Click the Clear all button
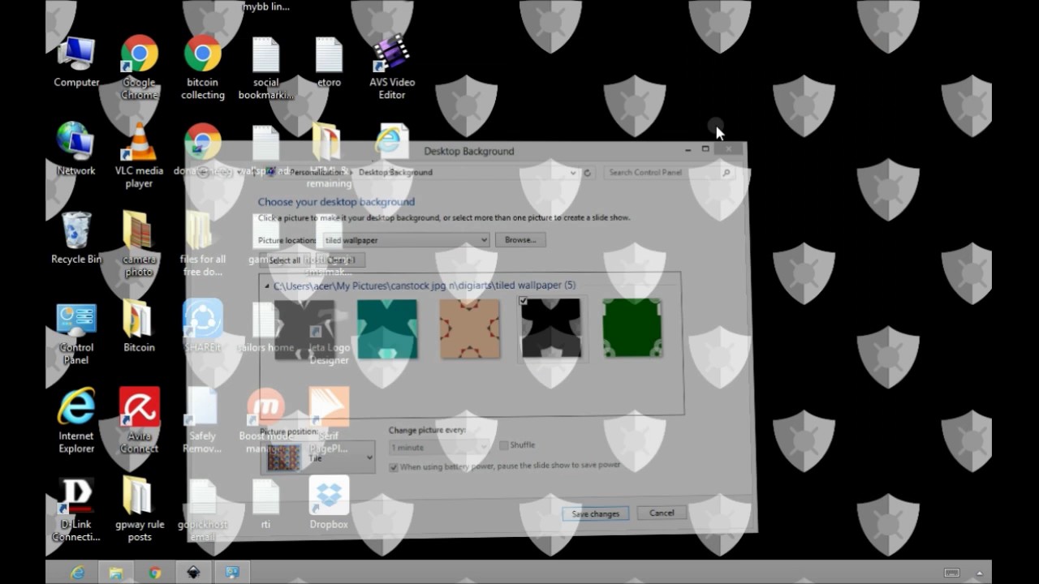Image resolution: width=1039 pixels, height=584 pixels. [x=338, y=260]
